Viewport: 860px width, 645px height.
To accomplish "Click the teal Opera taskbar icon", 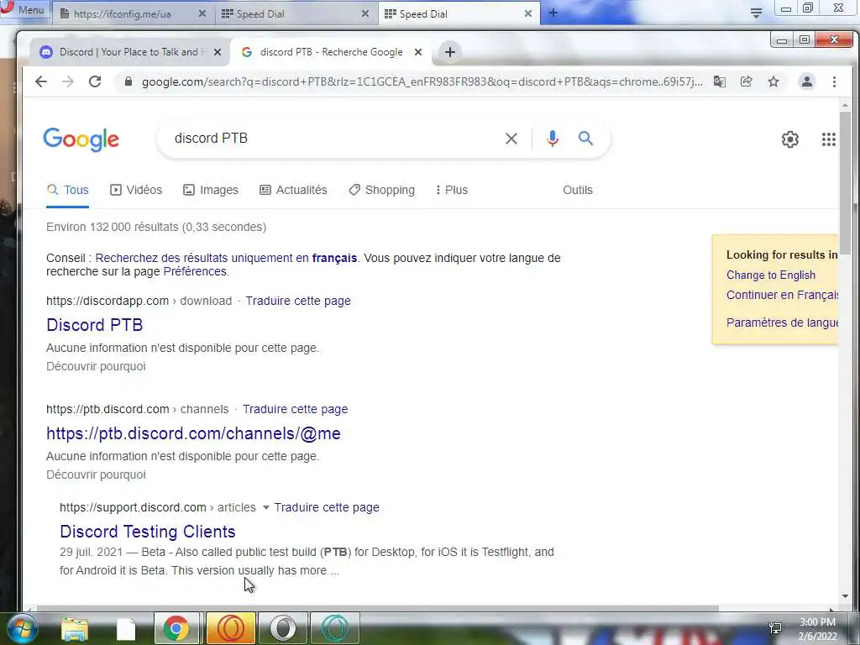I will [x=335, y=628].
